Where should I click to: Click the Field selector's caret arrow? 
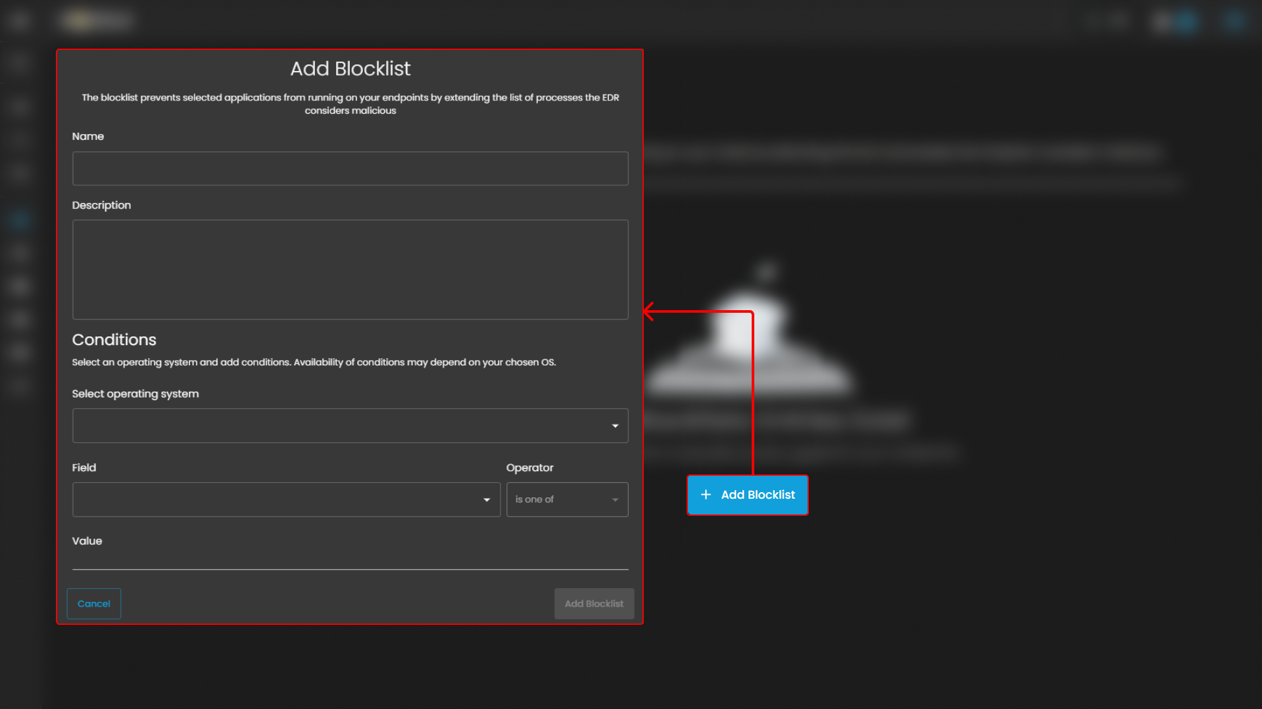click(x=487, y=499)
